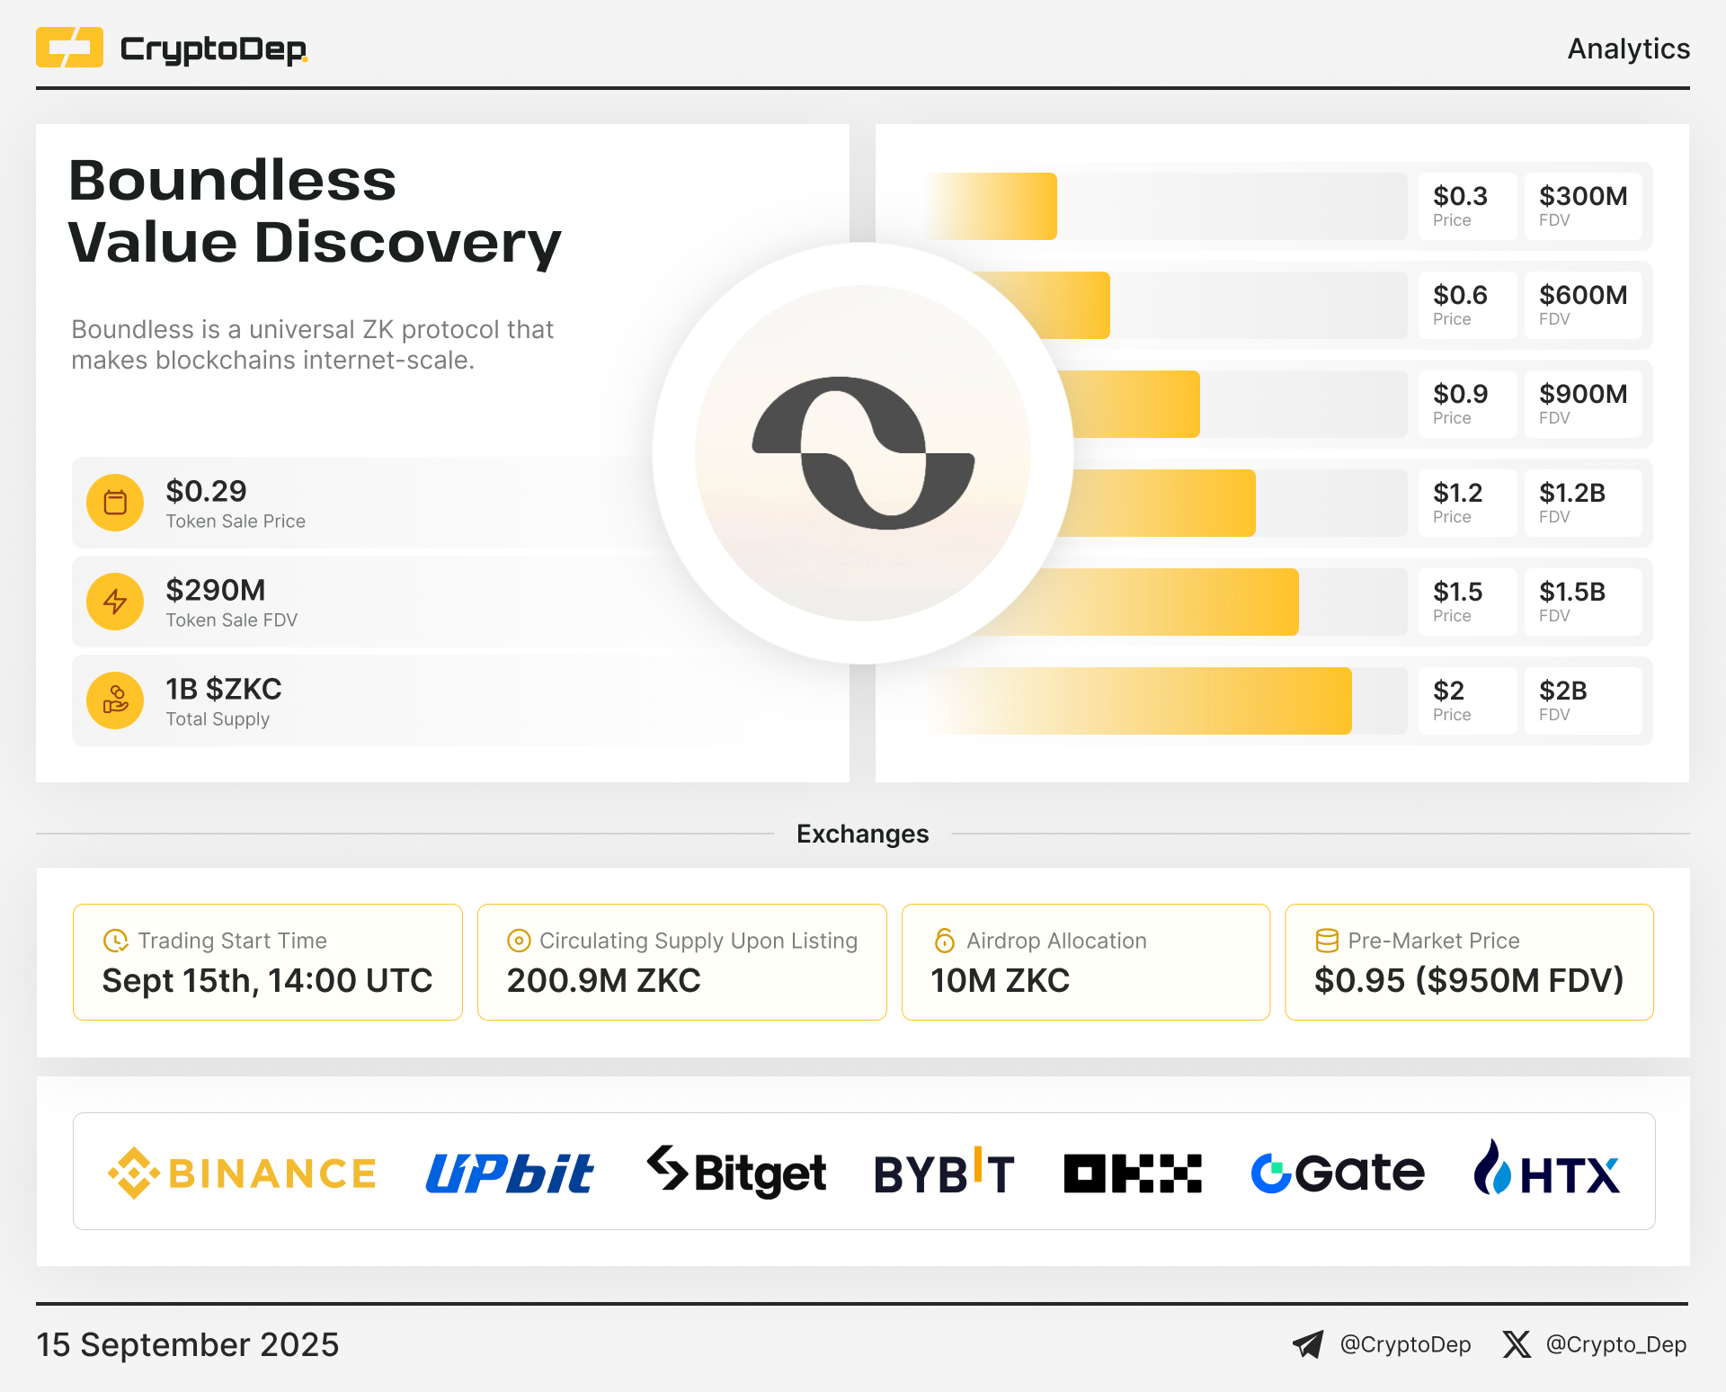
Task: Click the Airdrop Allocation label
Action: [x=1056, y=941]
